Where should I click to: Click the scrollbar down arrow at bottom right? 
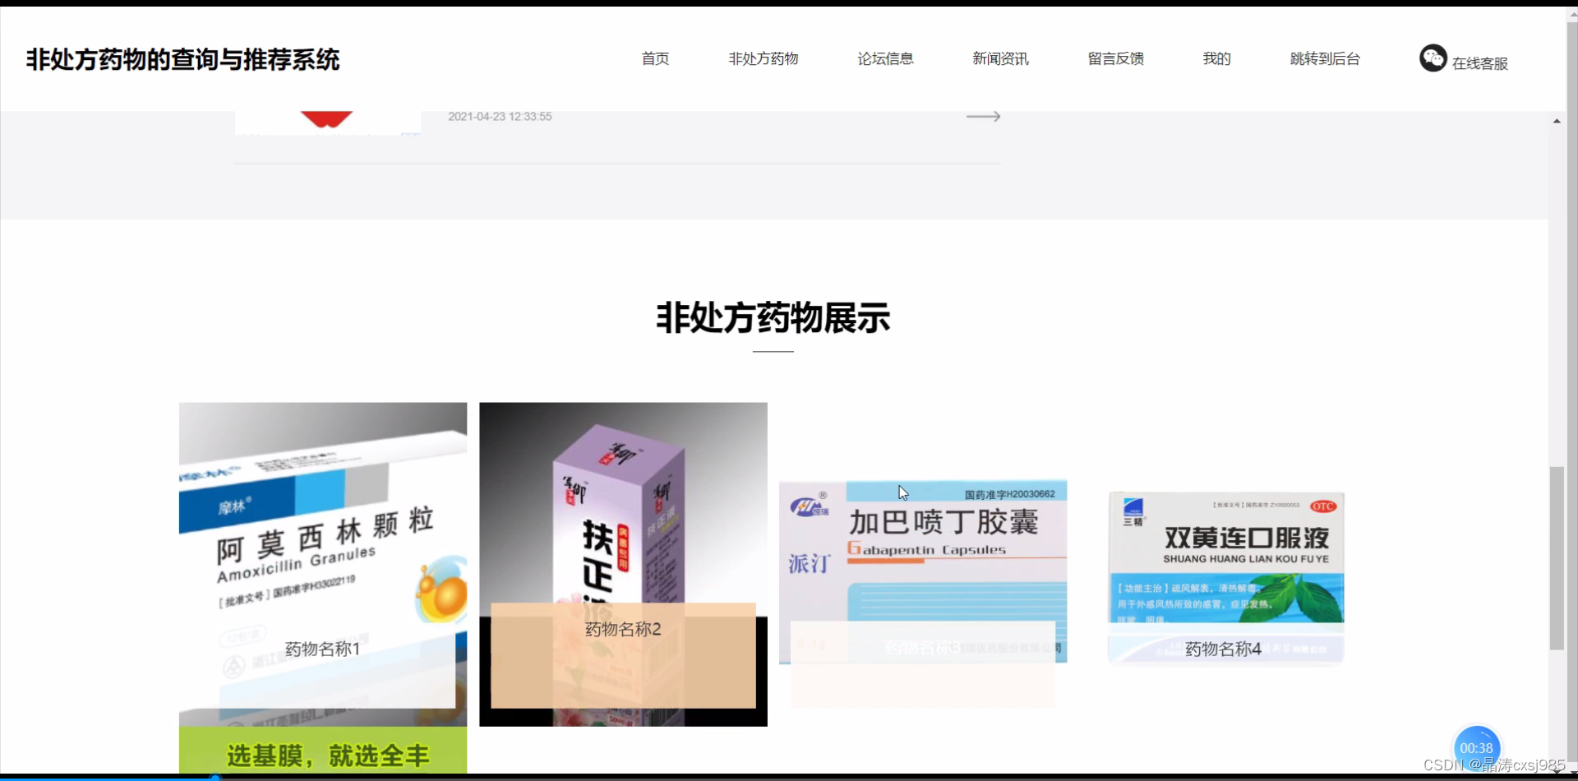[1556, 773]
